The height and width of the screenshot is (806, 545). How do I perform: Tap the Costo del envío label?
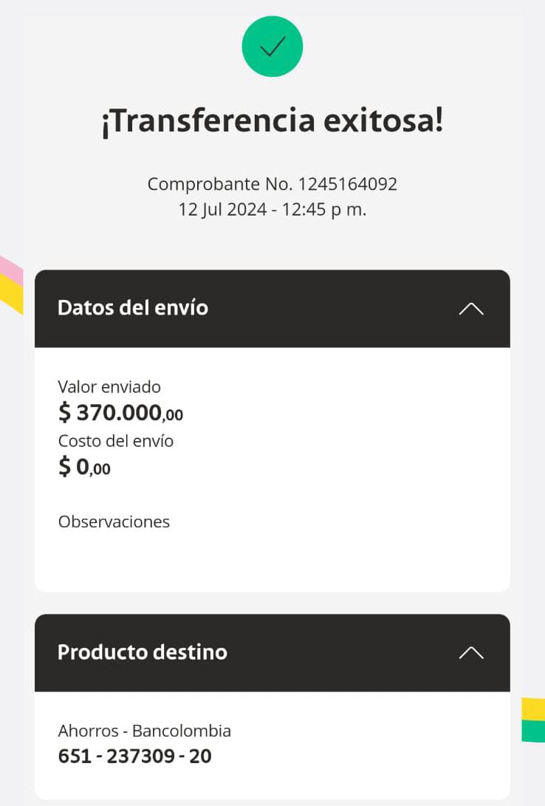pyautogui.click(x=116, y=441)
